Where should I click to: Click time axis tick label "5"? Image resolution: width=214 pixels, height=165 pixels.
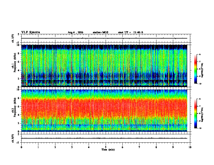[106, 147]
